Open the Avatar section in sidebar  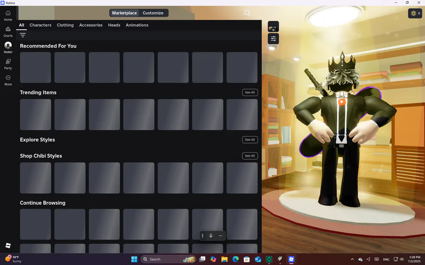click(8, 48)
